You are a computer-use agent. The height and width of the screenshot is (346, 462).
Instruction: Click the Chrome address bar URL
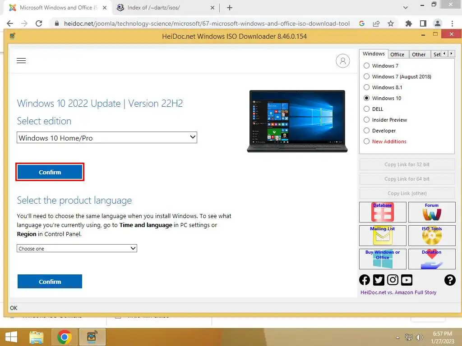(207, 23)
